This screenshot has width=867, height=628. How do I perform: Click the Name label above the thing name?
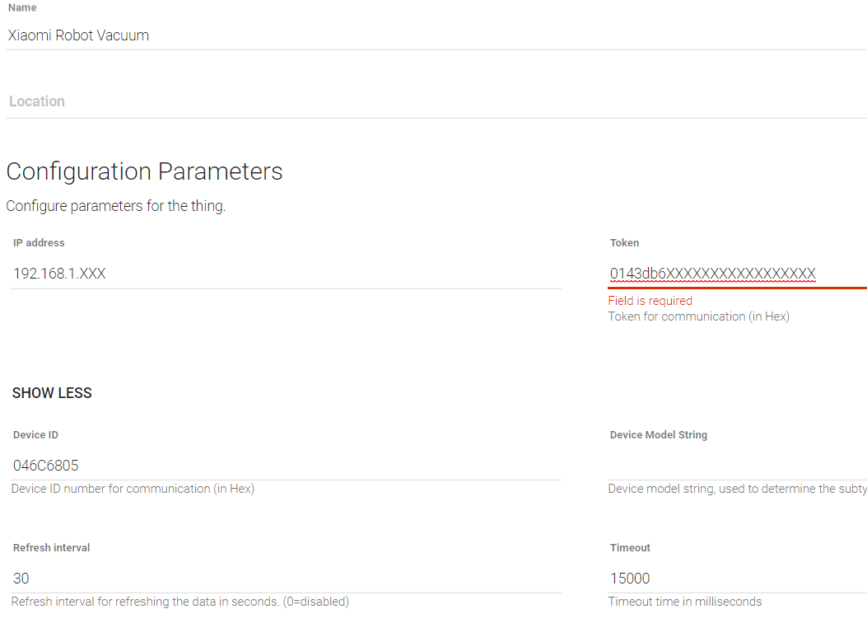pos(22,7)
